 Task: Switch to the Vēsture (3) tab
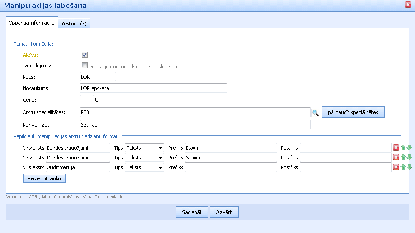(x=74, y=24)
